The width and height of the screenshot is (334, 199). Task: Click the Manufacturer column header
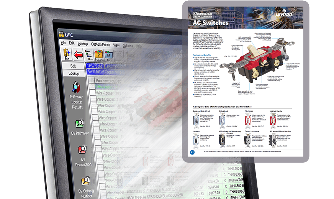click(x=105, y=81)
